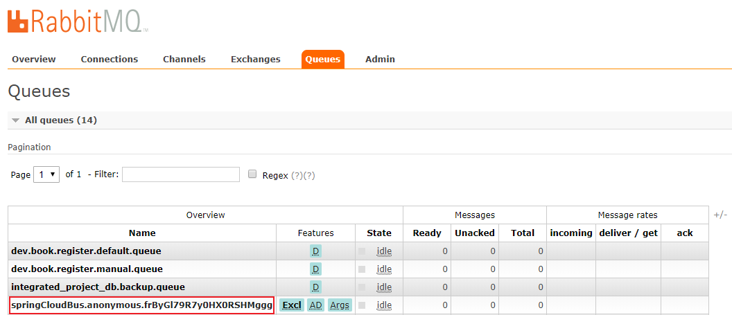The width and height of the screenshot is (732, 315).
Task: Click D badge of integrated_project_db.backup.queue
Action: point(315,287)
